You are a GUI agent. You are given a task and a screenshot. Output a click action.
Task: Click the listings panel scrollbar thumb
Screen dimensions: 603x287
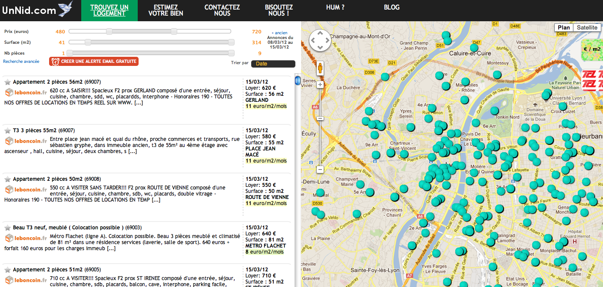pyautogui.click(x=298, y=80)
